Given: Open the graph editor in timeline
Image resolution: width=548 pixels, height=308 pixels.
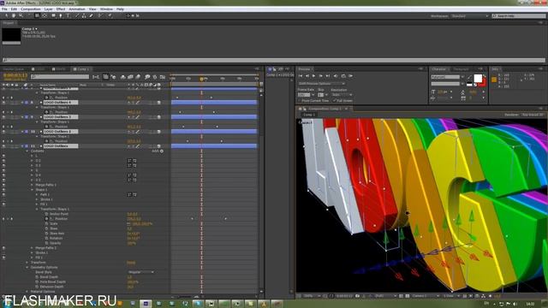Looking at the screenshot, I should (163, 77).
